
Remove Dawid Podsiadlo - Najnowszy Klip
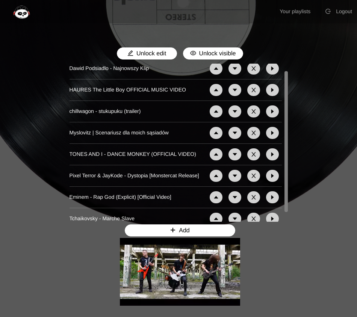[x=254, y=69]
